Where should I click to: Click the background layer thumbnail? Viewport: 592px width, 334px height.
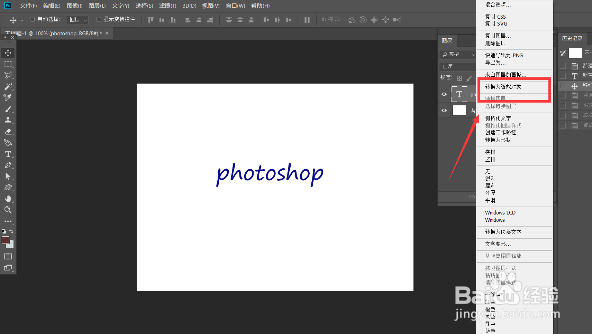point(459,111)
